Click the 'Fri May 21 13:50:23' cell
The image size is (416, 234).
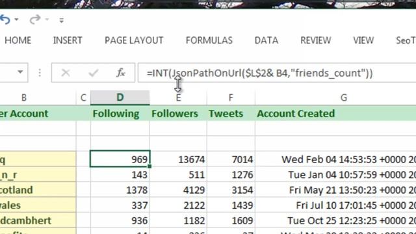coord(335,190)
